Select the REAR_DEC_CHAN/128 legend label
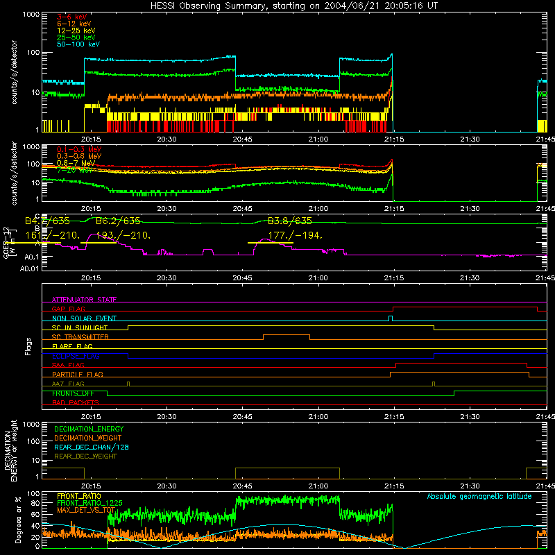The width and height of the screenshot is (555, 555). [x=92, y=447]
